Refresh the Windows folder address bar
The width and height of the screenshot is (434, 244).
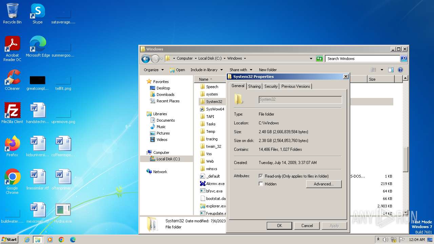319,59
